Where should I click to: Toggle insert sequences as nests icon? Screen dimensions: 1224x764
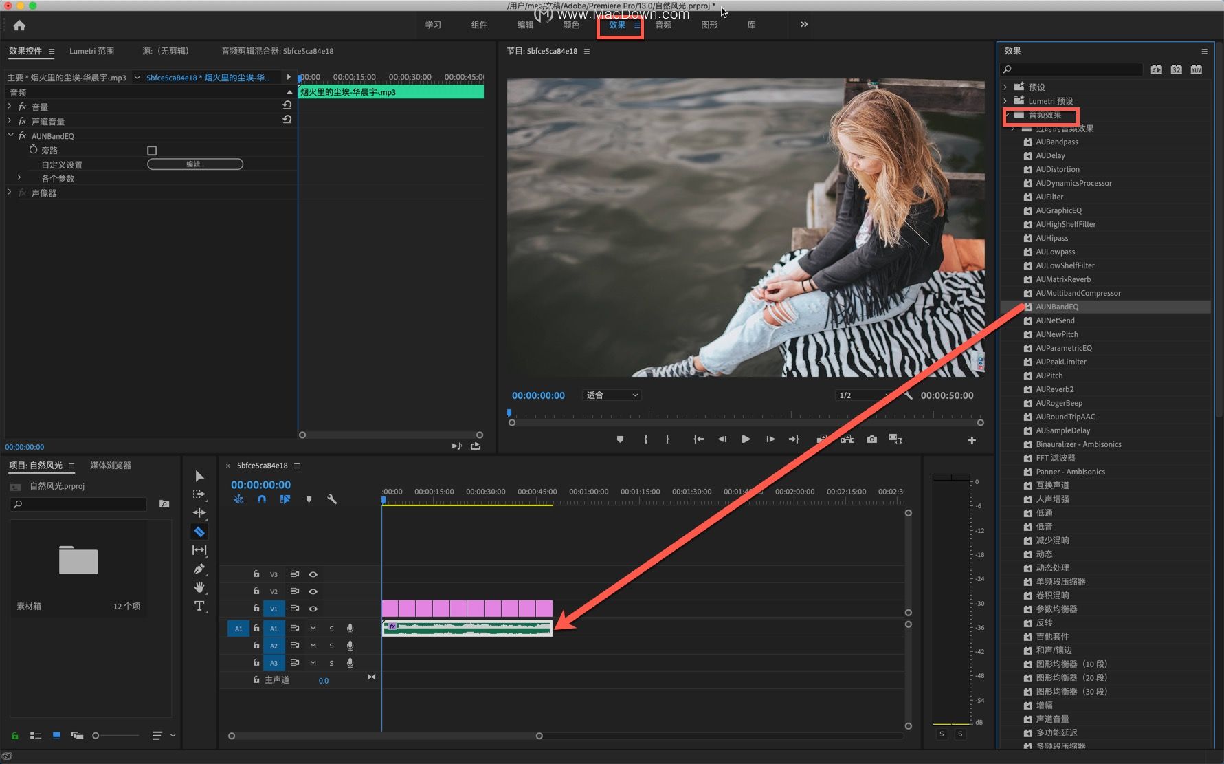point(238,499)
